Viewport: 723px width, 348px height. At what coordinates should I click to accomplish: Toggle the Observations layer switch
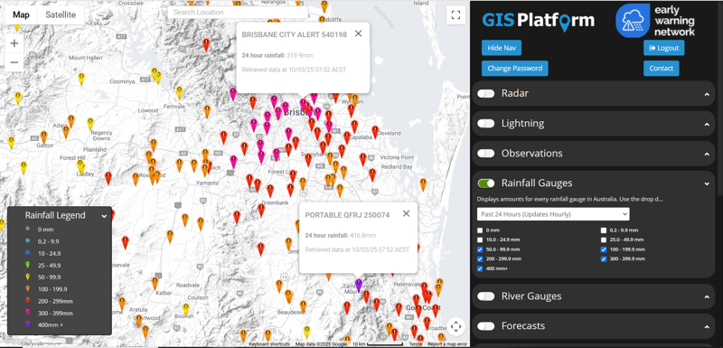coord(486,154)
